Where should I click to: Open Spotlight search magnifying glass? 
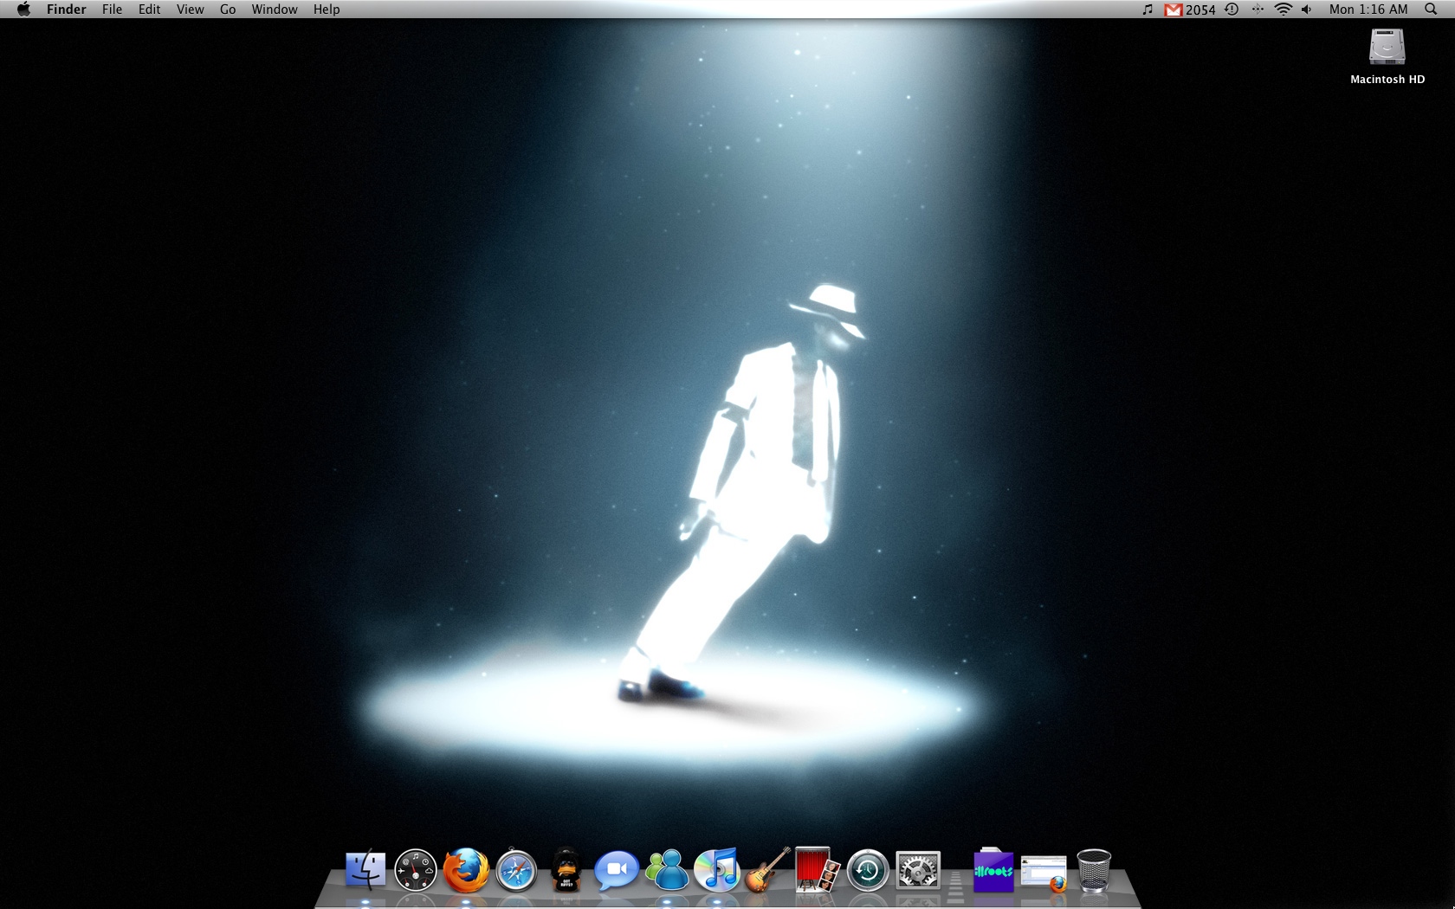point(1430,10)
